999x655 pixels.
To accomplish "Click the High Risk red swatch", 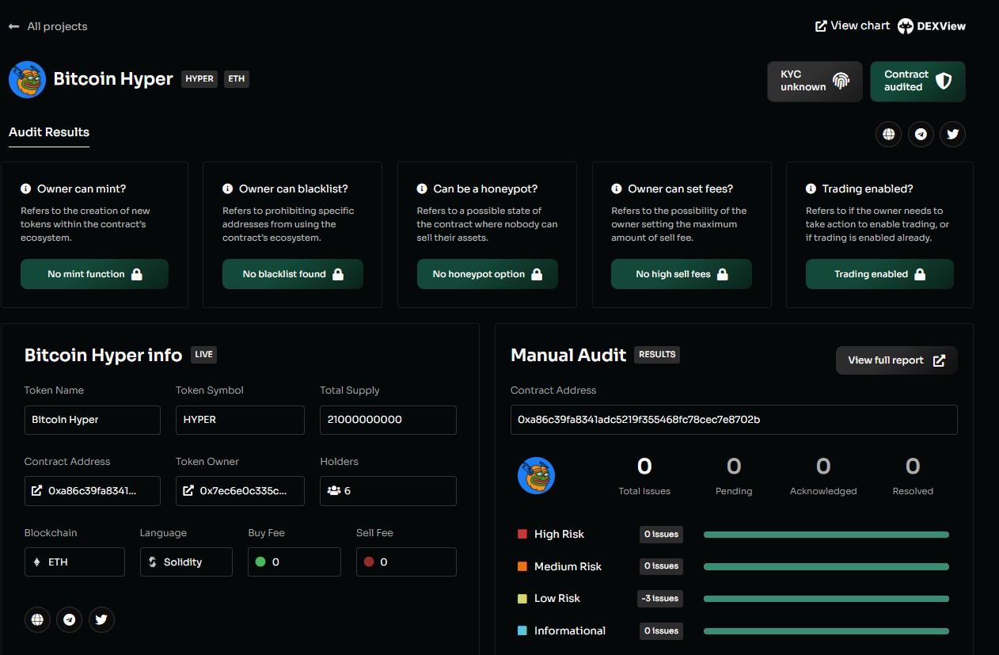I will click(x=522, y=535).
